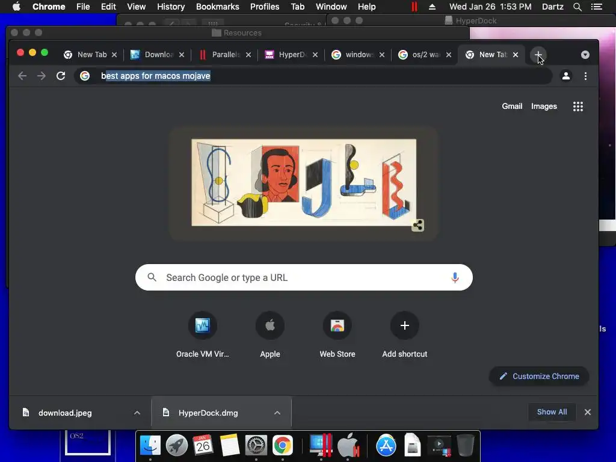The width and height of the screenshot is (616, 462).
Task: Open the Tab menu
Action: click(297, 7)
